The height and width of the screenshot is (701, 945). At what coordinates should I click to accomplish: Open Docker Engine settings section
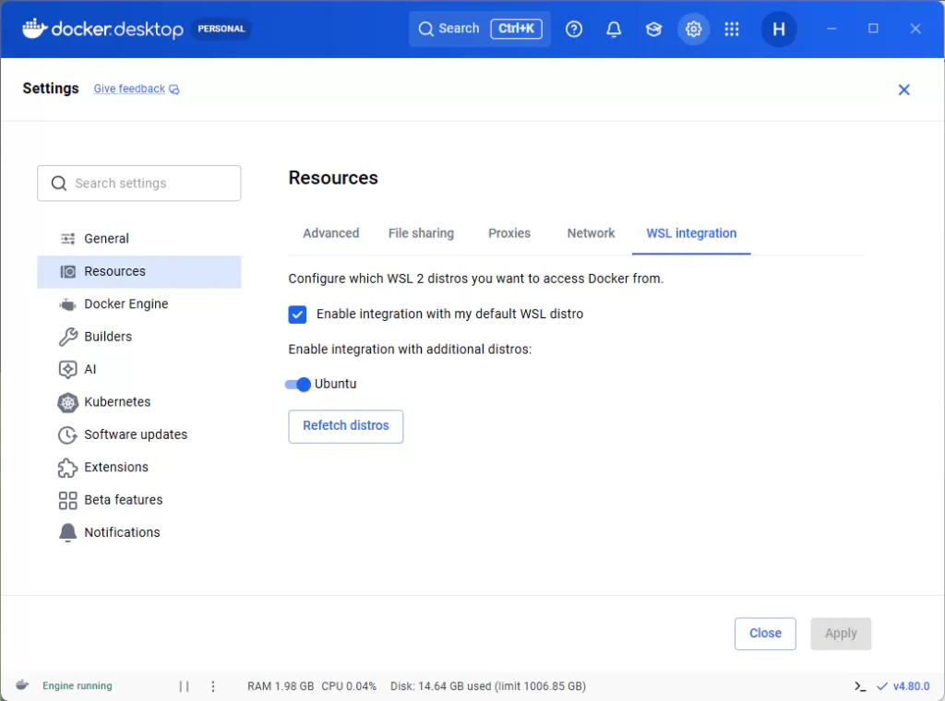139,304
